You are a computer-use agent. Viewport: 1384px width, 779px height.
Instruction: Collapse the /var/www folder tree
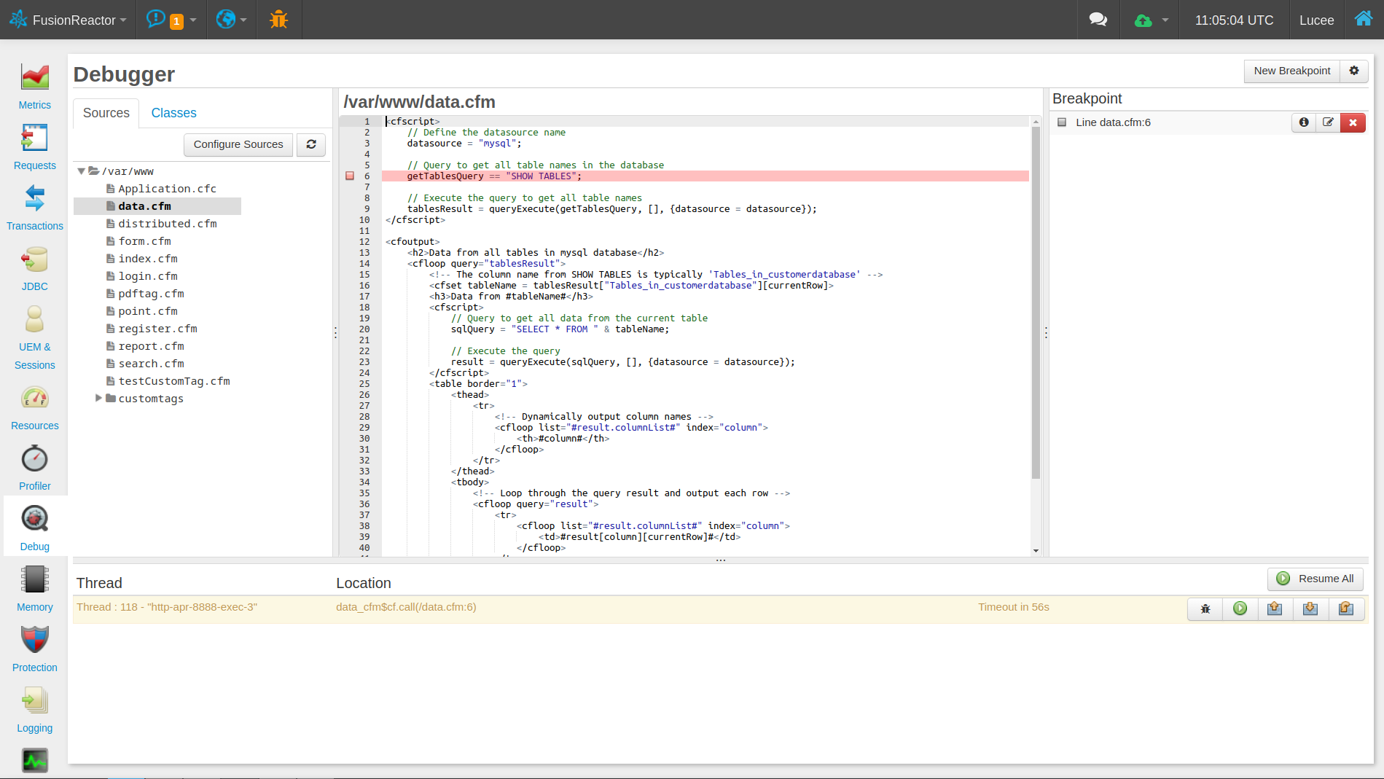pyautogui.click(x=82, y=171)
